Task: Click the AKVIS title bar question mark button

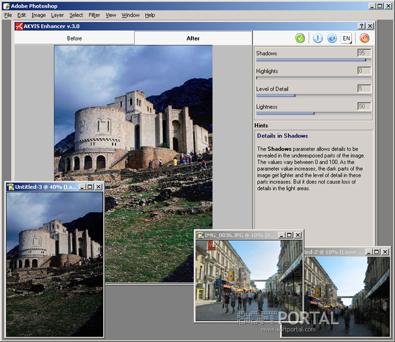Action: 362,26
